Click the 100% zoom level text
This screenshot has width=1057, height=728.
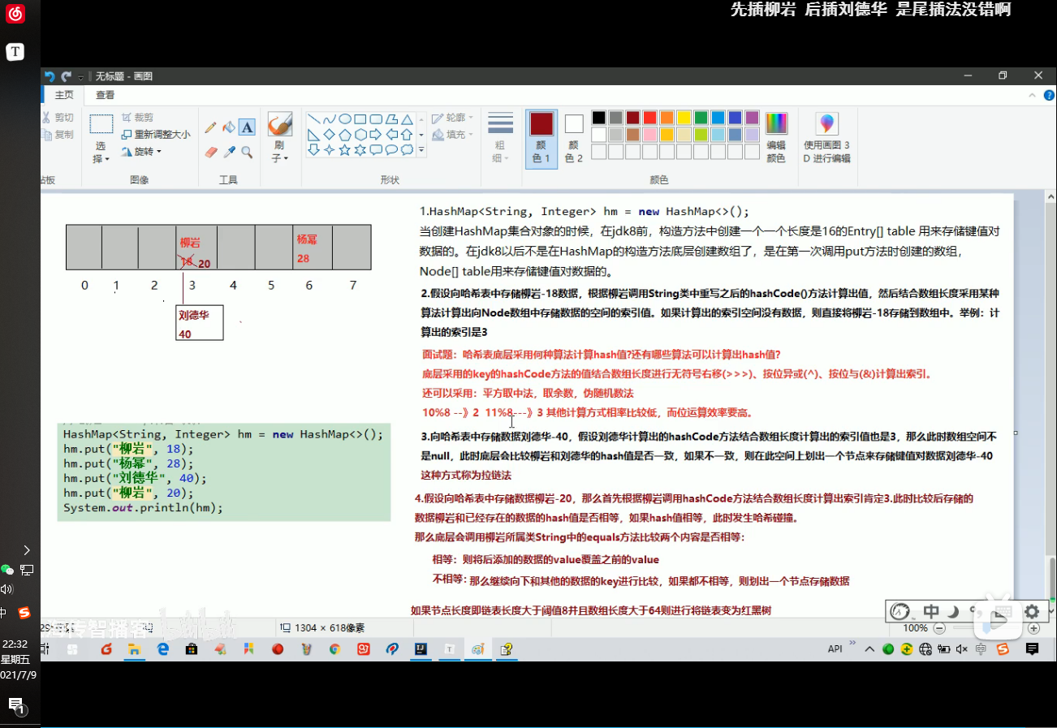(x=915, y=628)
